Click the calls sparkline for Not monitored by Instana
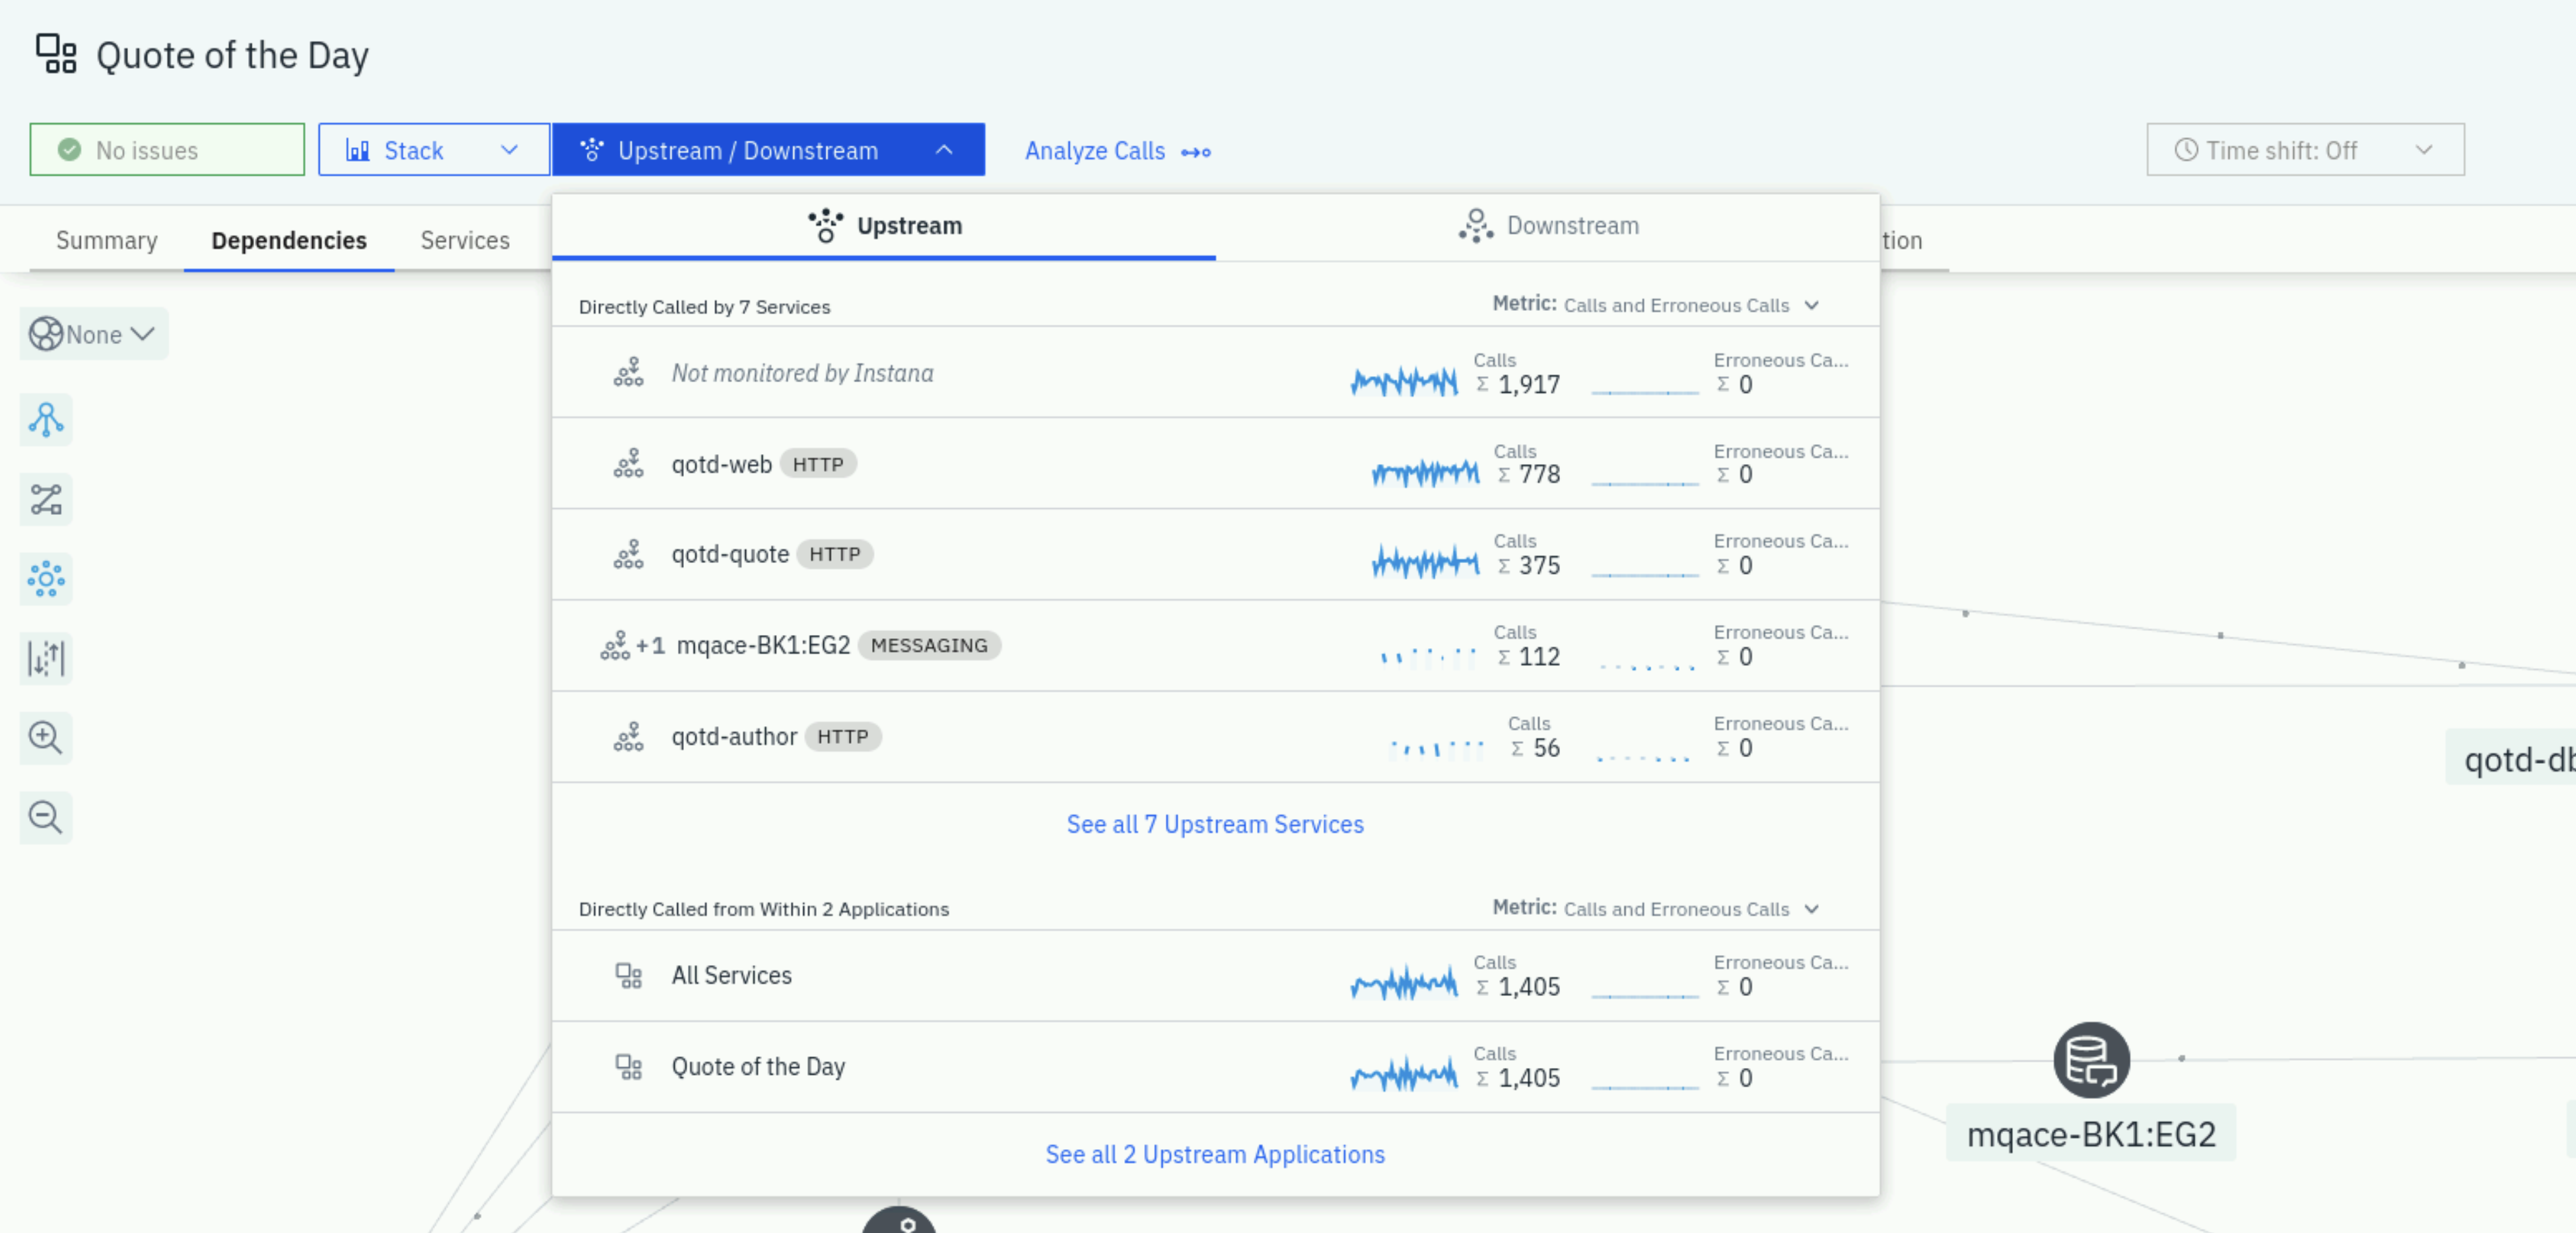 pyautogui.click(x=1404, y=381)
